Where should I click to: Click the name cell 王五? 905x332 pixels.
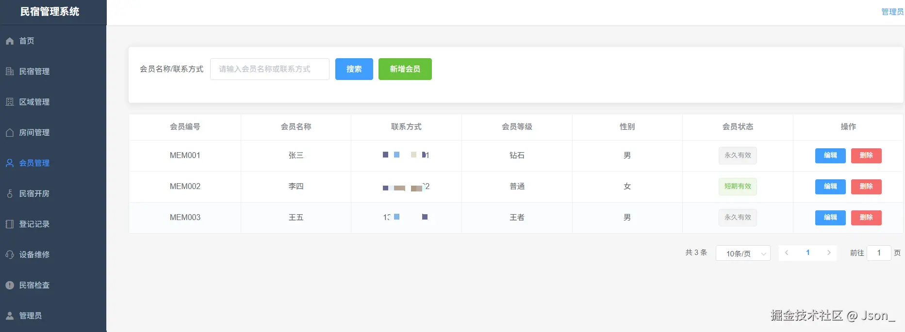click(x=296, y=218)
